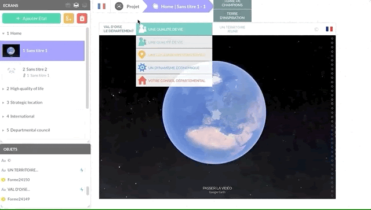Choose the yellow strategic location menu entry
This screenshot has width=371, height=210.
click(x=174, y=54)
